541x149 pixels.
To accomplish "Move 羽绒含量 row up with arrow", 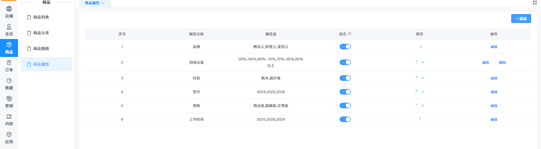I will (x=416, y=62).
